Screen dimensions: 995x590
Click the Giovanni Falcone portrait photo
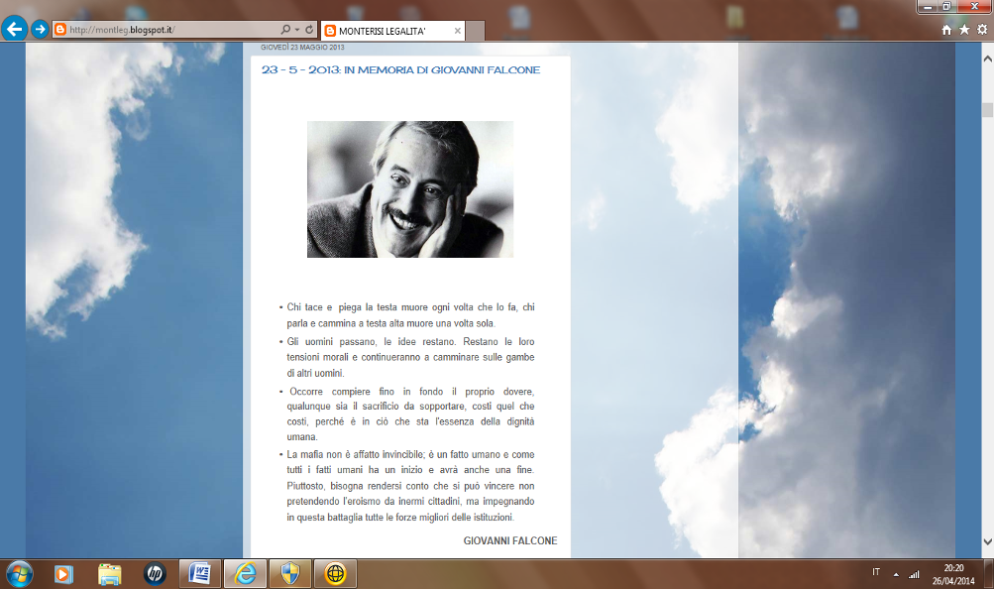coord(410,189)
